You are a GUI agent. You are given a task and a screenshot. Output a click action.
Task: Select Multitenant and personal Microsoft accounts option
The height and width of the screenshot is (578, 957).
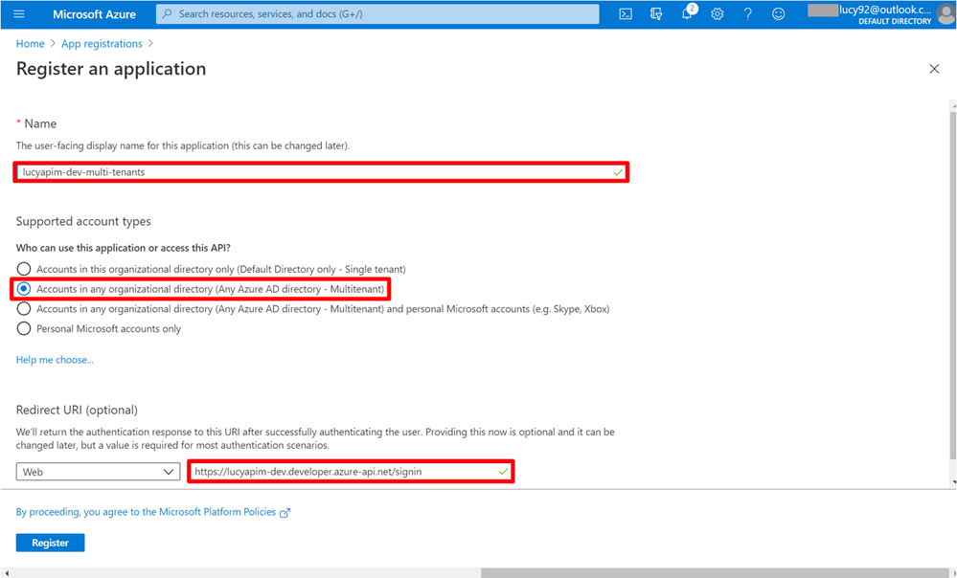[x=313, y=309]
